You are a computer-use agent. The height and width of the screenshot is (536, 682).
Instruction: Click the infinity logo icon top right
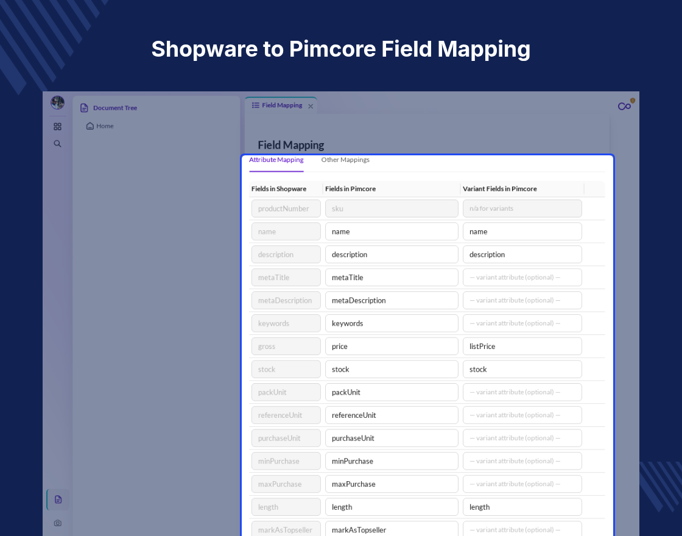pyautogui.click(x=625, y=106)
